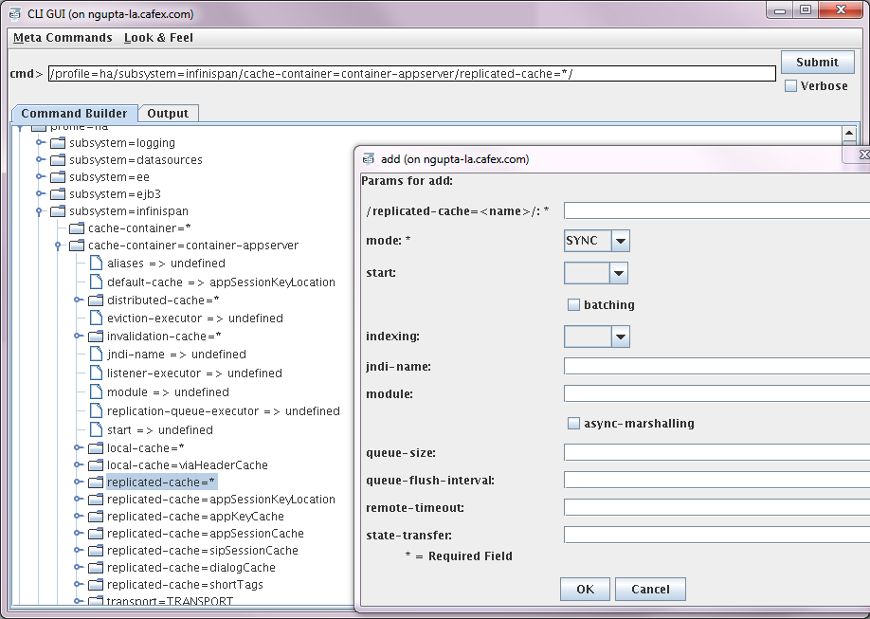Click the folder icon for subsystem=logging

[x=58, y=143]
